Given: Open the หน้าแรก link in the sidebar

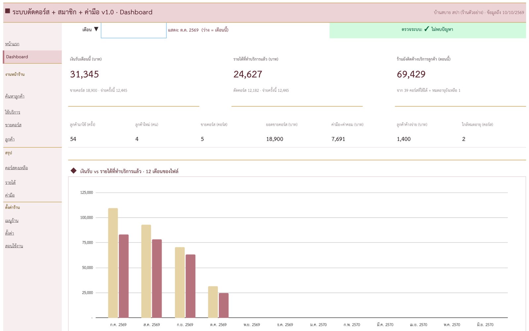Looking at the screenshot, I should point(12,44).
